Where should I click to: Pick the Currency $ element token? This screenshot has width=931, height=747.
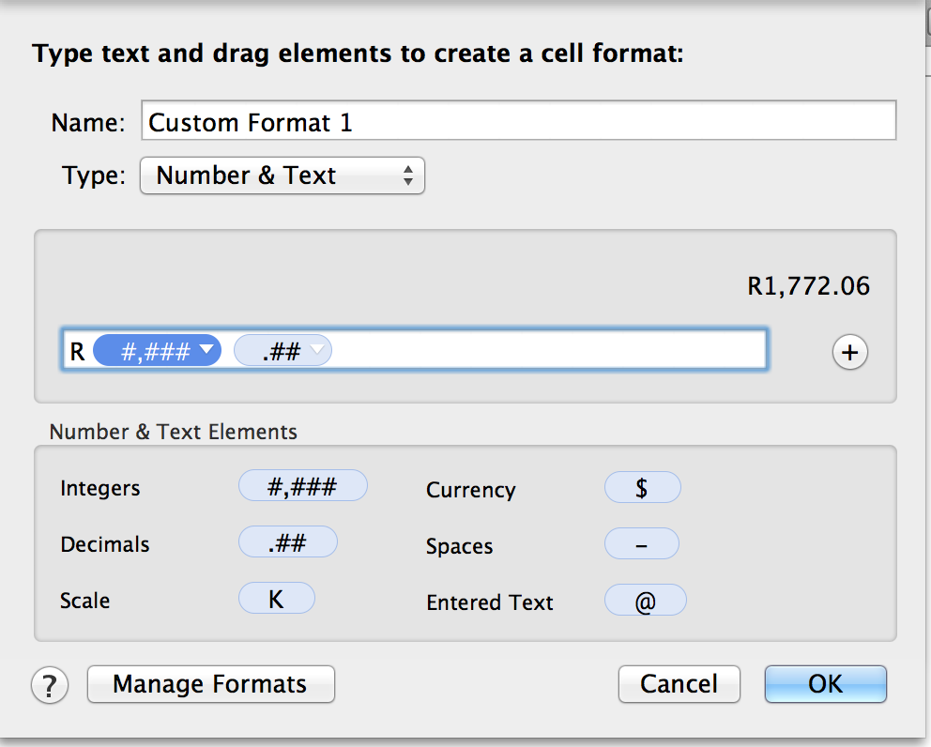click(x=642, y=488)
